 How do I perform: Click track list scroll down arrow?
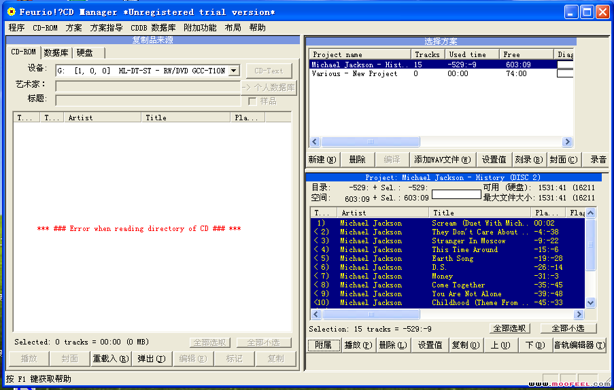[590, 302]
